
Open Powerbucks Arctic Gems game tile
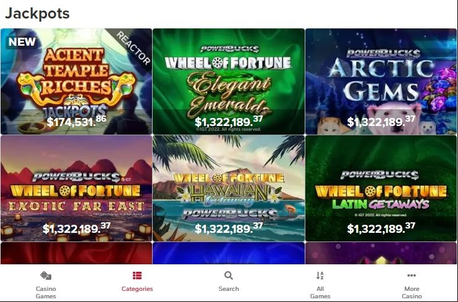coord(381,82)
